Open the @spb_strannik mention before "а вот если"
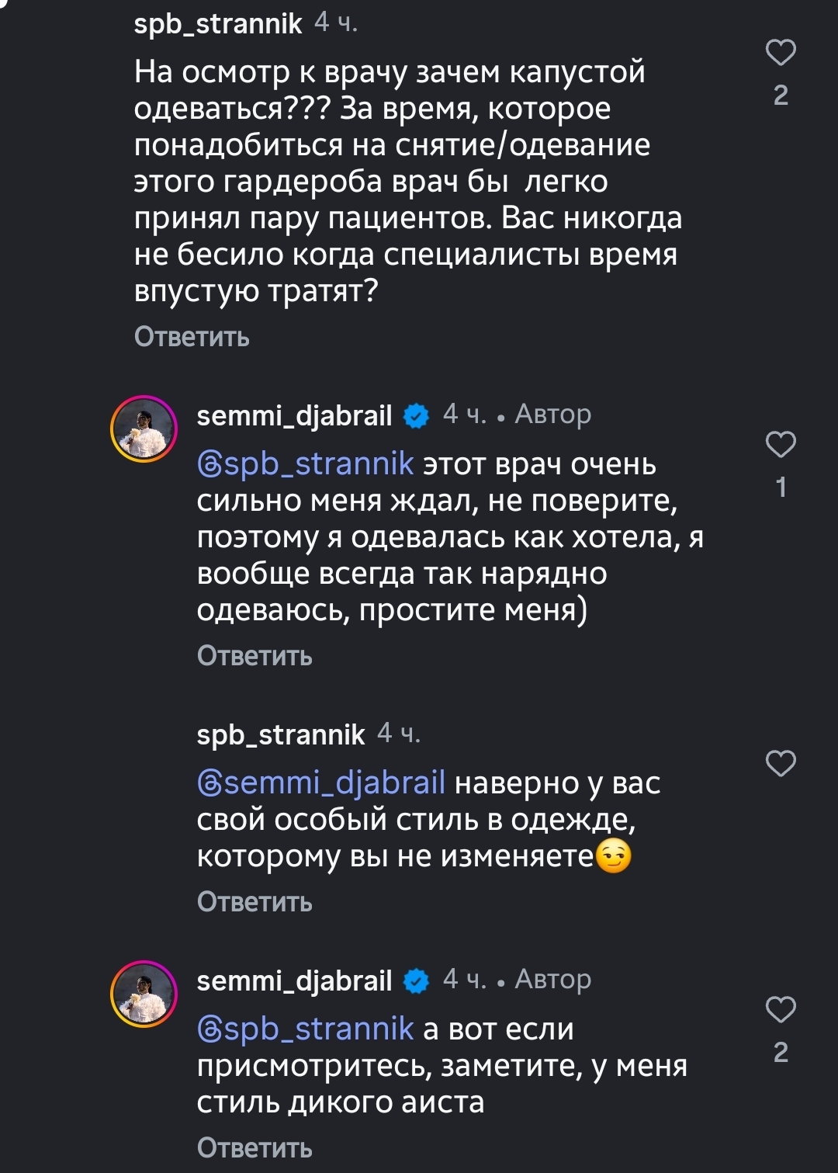Screen dimensions: 838x1173 point(306,1029)
